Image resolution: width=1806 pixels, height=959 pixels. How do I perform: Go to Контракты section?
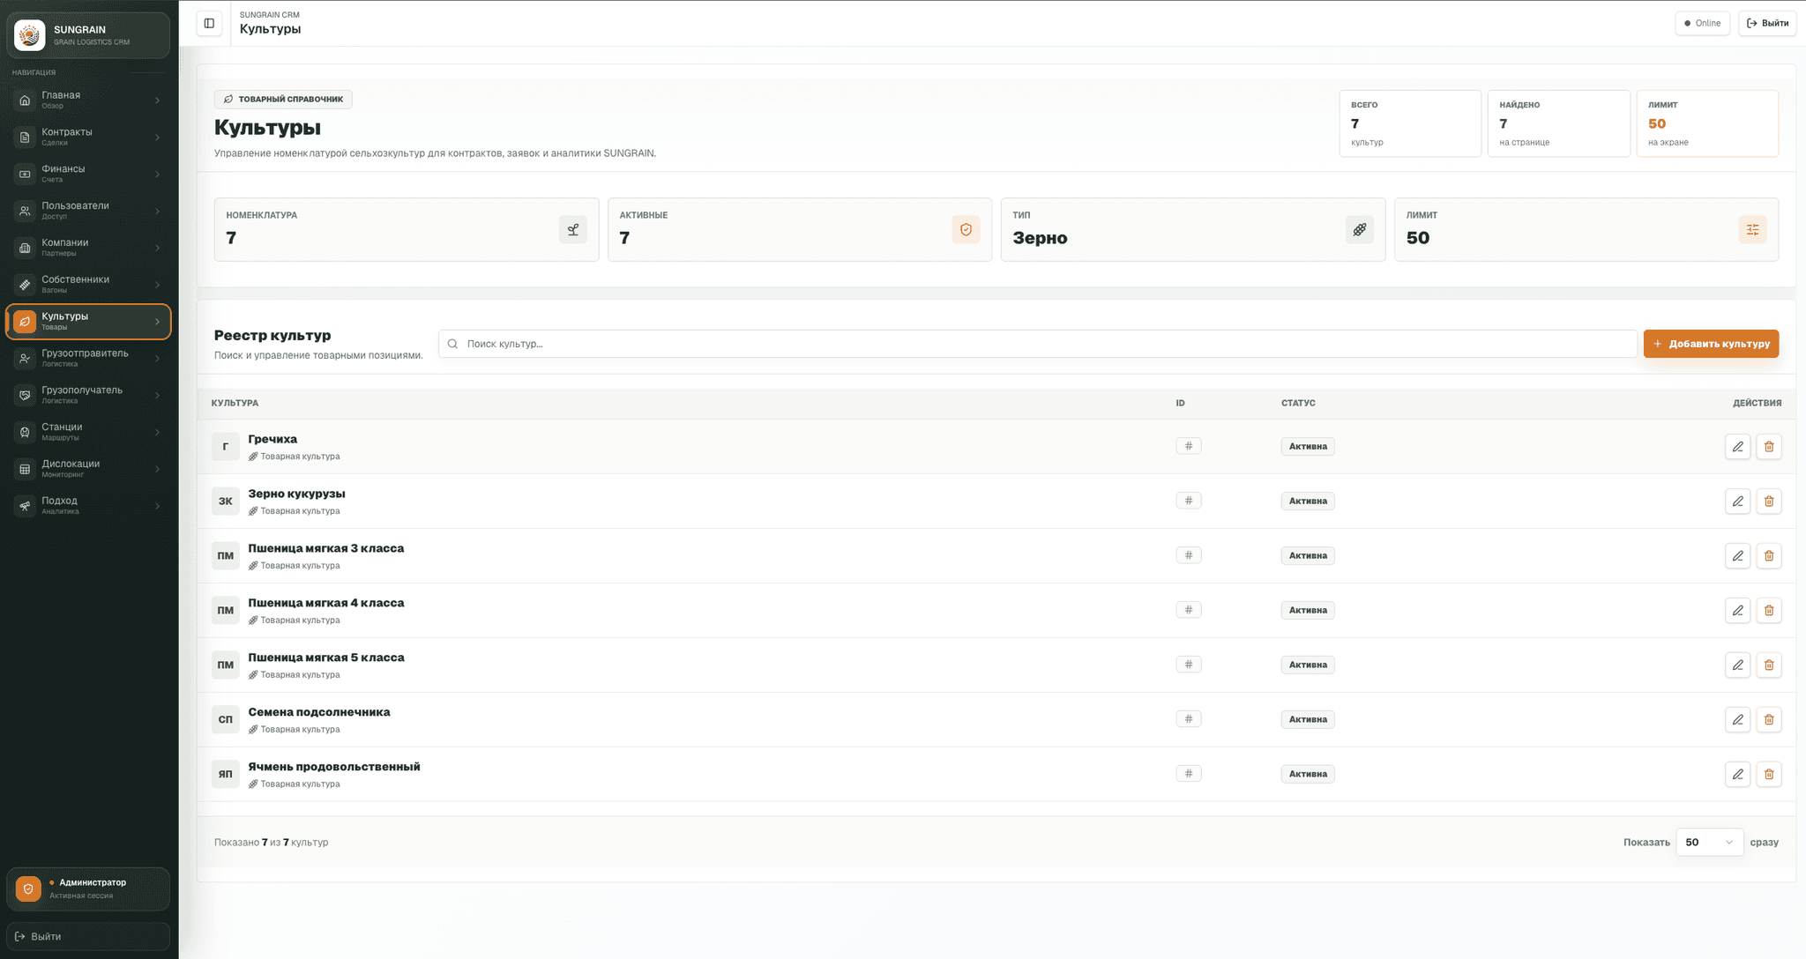coord(88,138)
